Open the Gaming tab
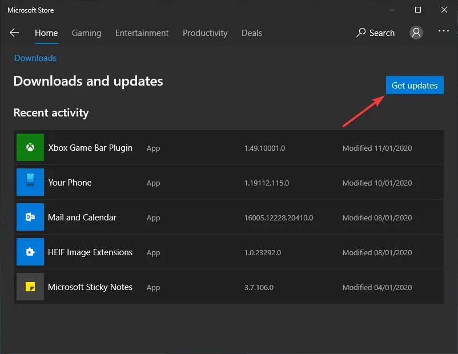 click(86, 33)
